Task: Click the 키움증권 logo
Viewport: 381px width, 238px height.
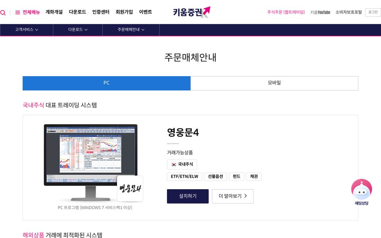Action: coord(191,12)
